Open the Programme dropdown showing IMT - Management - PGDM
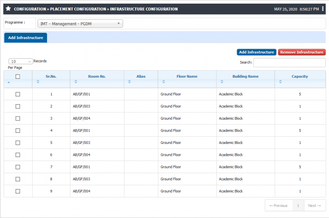Viewport: 329px width, 218px height. click(80, 24)
